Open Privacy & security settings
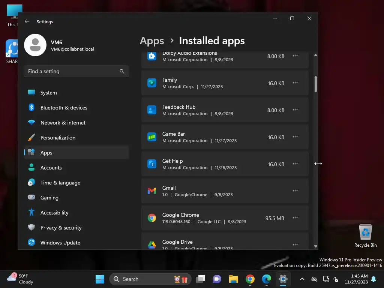 [76, 228]
